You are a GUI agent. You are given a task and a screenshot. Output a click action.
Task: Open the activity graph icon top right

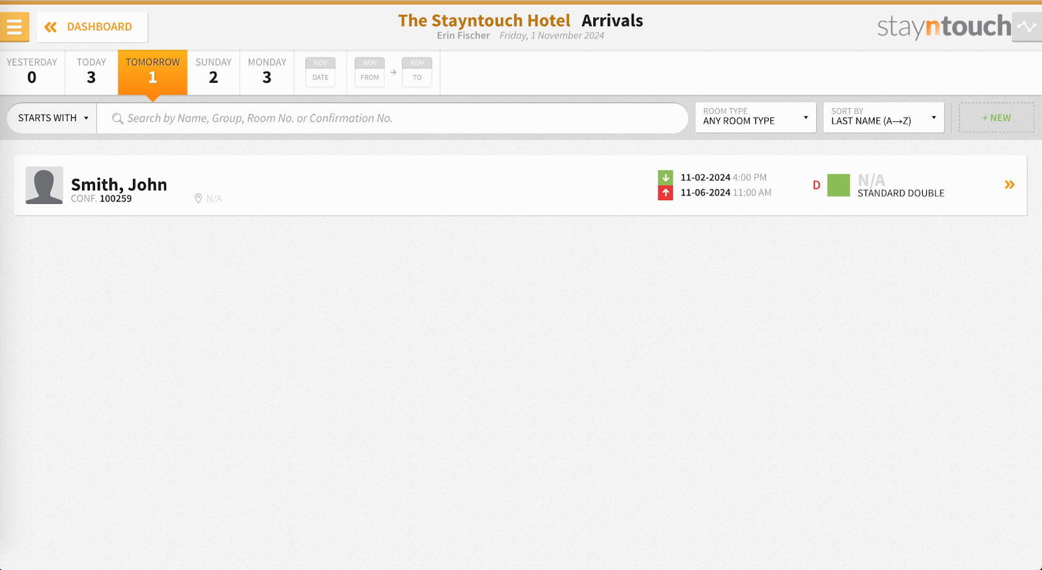[x=1027, y=27]
